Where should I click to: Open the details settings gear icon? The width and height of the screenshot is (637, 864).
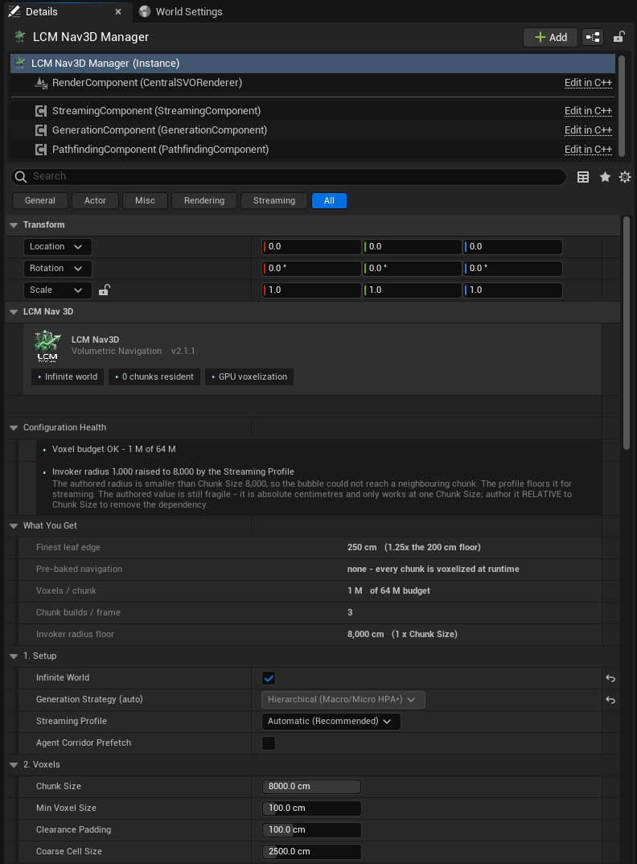625,177
